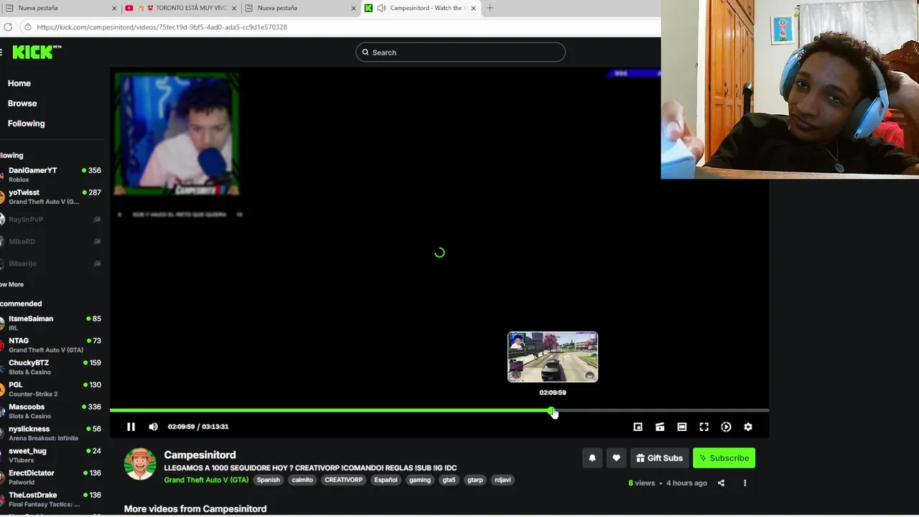The image size is (919, 517).
Task: Follow channel with the heart icon
Action: [x=616, y=458]
